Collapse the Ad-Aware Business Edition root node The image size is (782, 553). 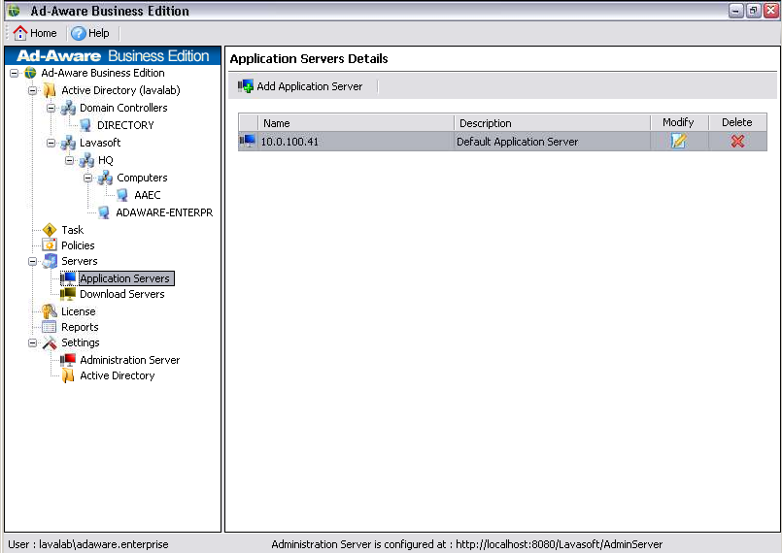coord(14,73)
